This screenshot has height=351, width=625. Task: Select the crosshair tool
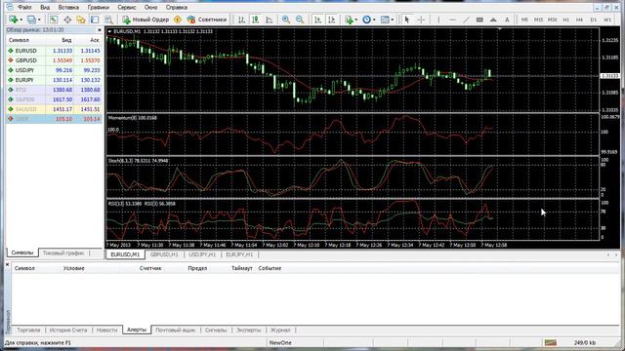421,19
